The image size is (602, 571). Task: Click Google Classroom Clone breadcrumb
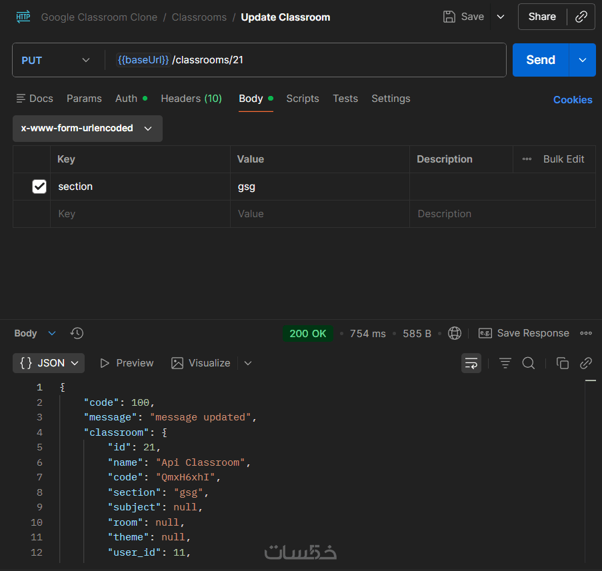pos(99,17)
